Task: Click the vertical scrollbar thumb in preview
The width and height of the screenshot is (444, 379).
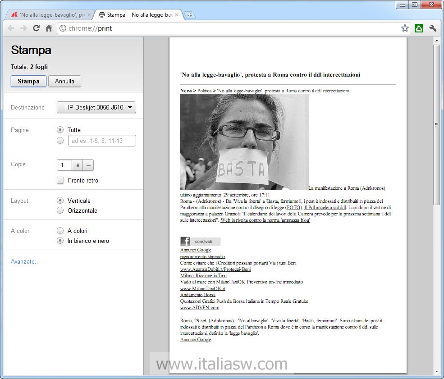Action: [437, 124]
